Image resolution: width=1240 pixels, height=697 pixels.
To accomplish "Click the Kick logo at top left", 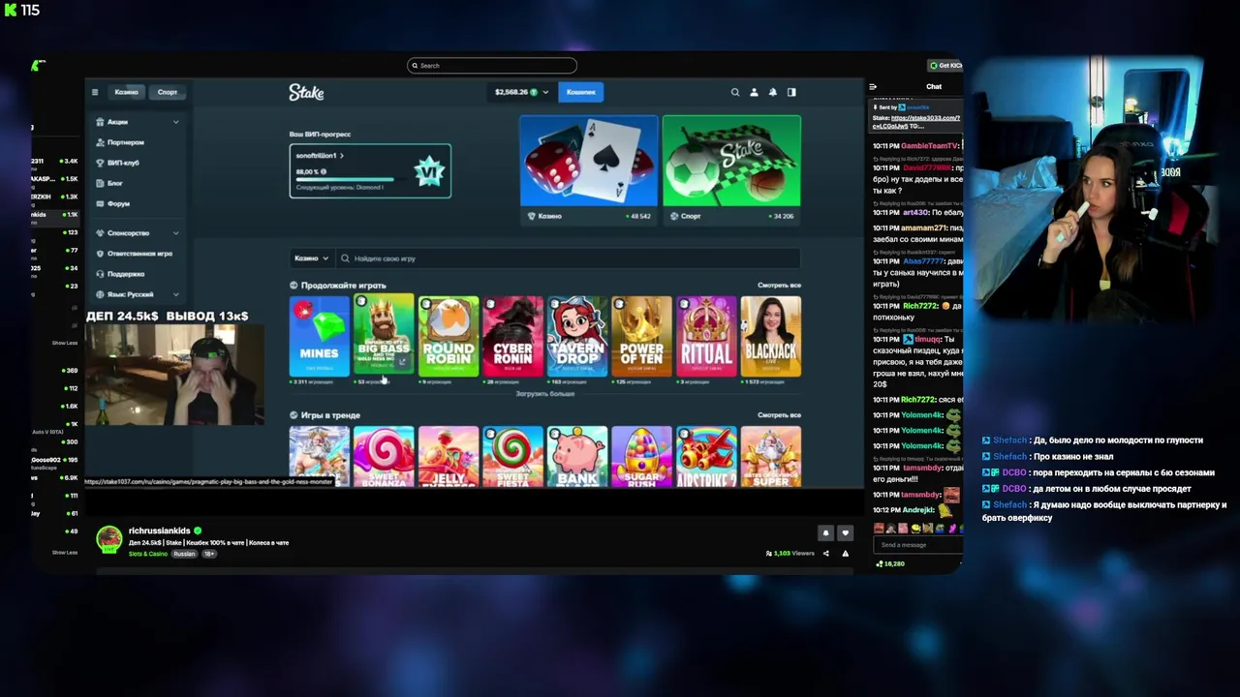I will [x=12, y=10].
